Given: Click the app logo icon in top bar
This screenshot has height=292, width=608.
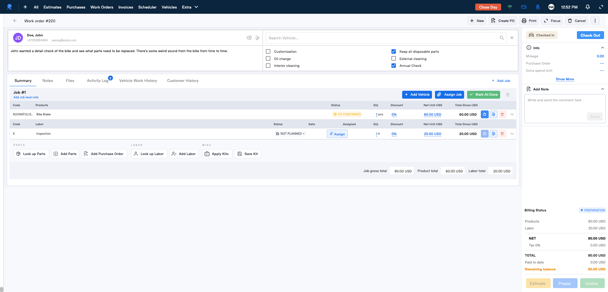Looking at the screenshot, I should coord(10,7).
